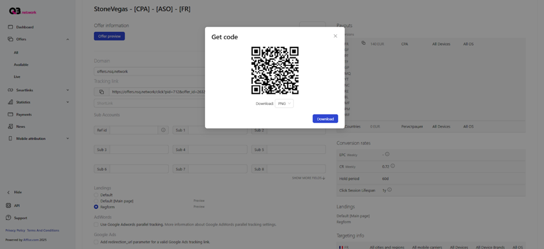544x249 pixels.
Task: Open the Payments page
Action: [24, 115]
